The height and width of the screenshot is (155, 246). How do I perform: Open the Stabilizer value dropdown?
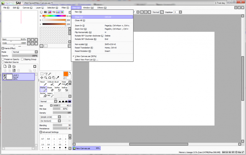(180, 12)
